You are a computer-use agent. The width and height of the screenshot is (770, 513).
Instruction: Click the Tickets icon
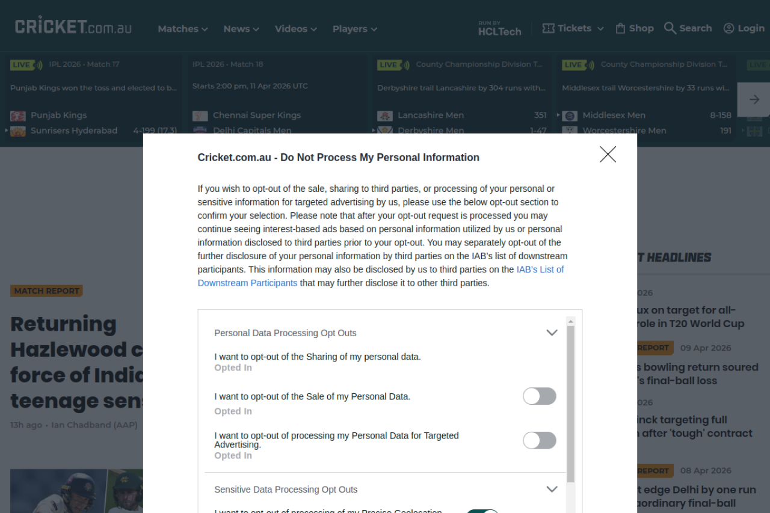coord(548,28)
